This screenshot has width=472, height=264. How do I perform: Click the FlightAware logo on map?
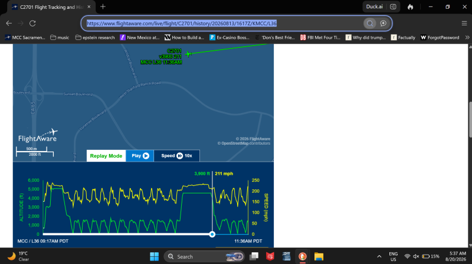(x=38, y=136)
